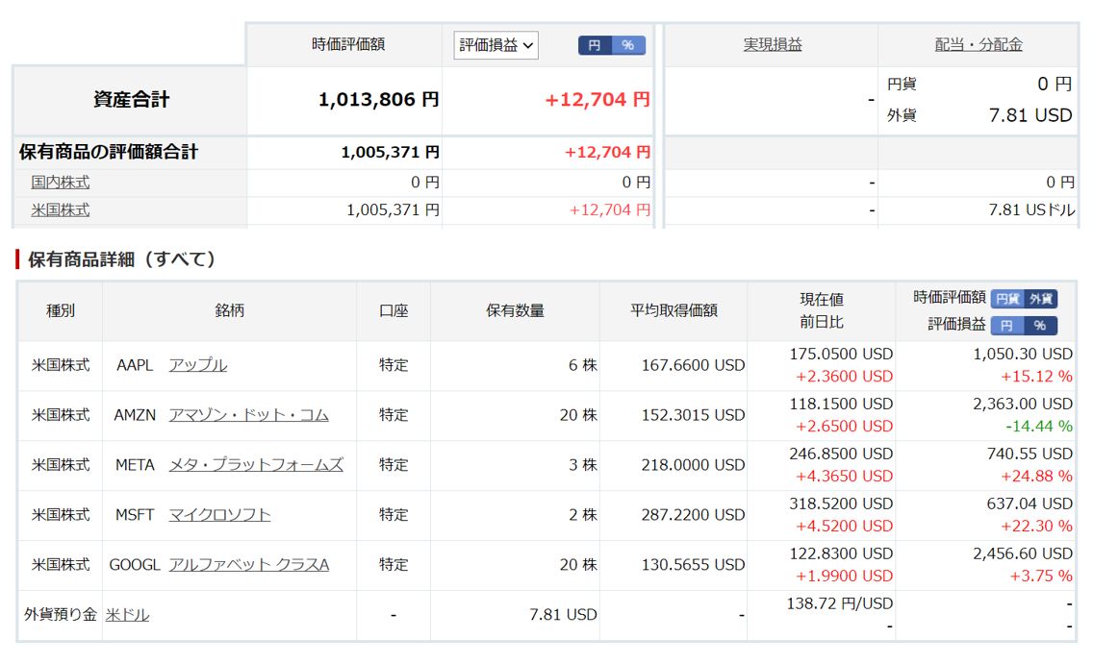
Task: Toggle holdings table 評価損益 to 円
Action: pyautogui.click(x=1007, y=325)
